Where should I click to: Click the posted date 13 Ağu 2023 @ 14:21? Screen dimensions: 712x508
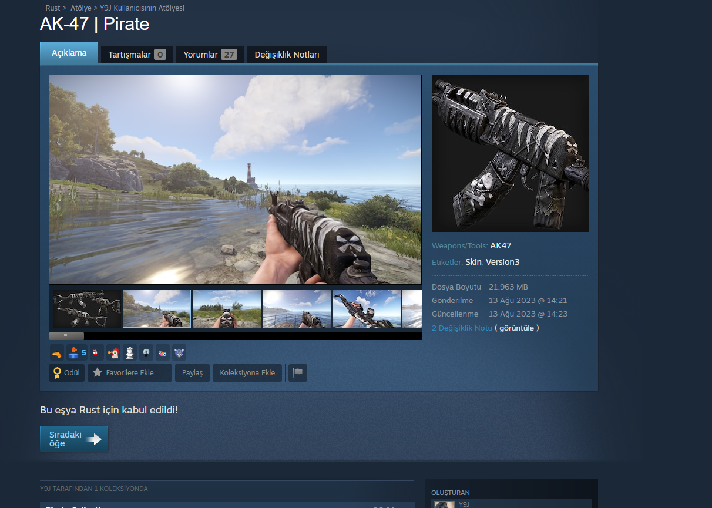[528, 300]
